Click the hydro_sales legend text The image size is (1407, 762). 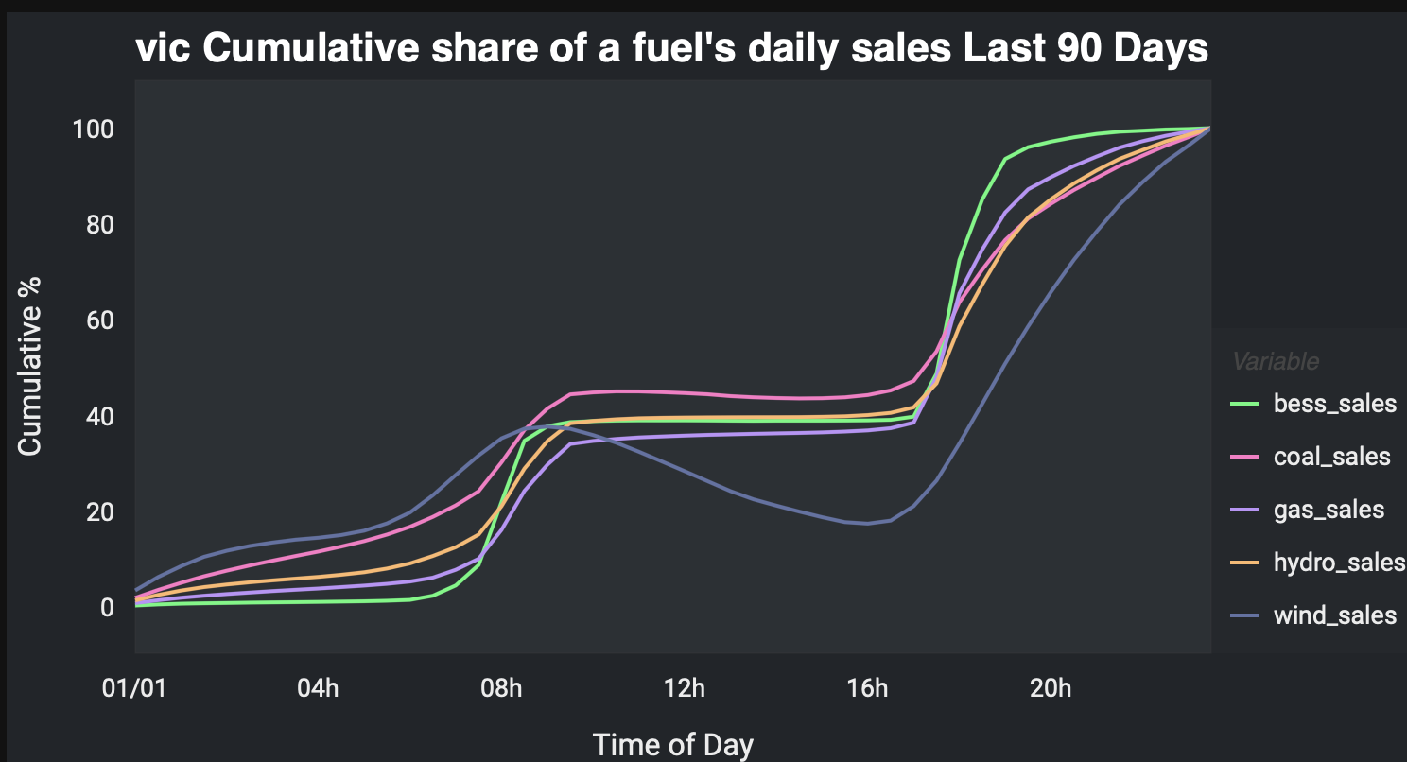(x=1339, y=563)
